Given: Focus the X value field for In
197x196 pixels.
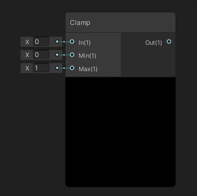Looking at the screenshot, I should [41, 42].
